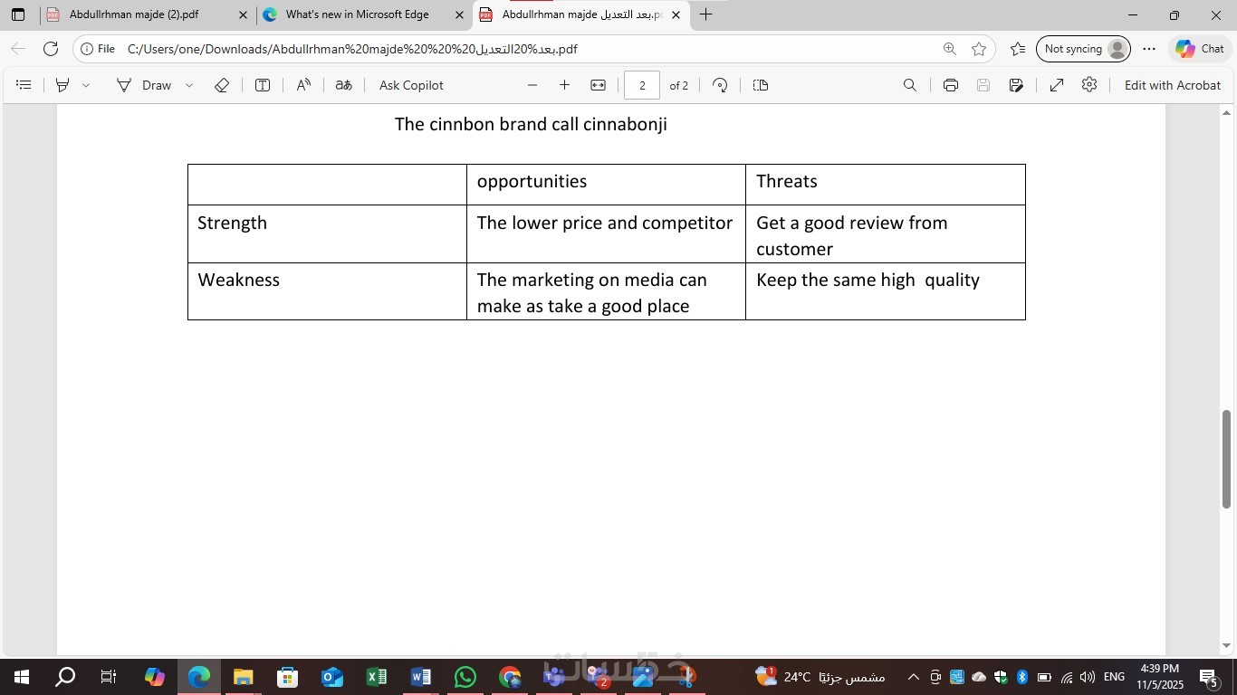This screenshot has height=695, width=1237.
Task: Choose the Add text tool
Action: pos(263,85)
